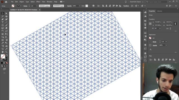Viewport: 179px width, 100px height.
Task: Select the Free Transform tool
Action: (6, 34)
